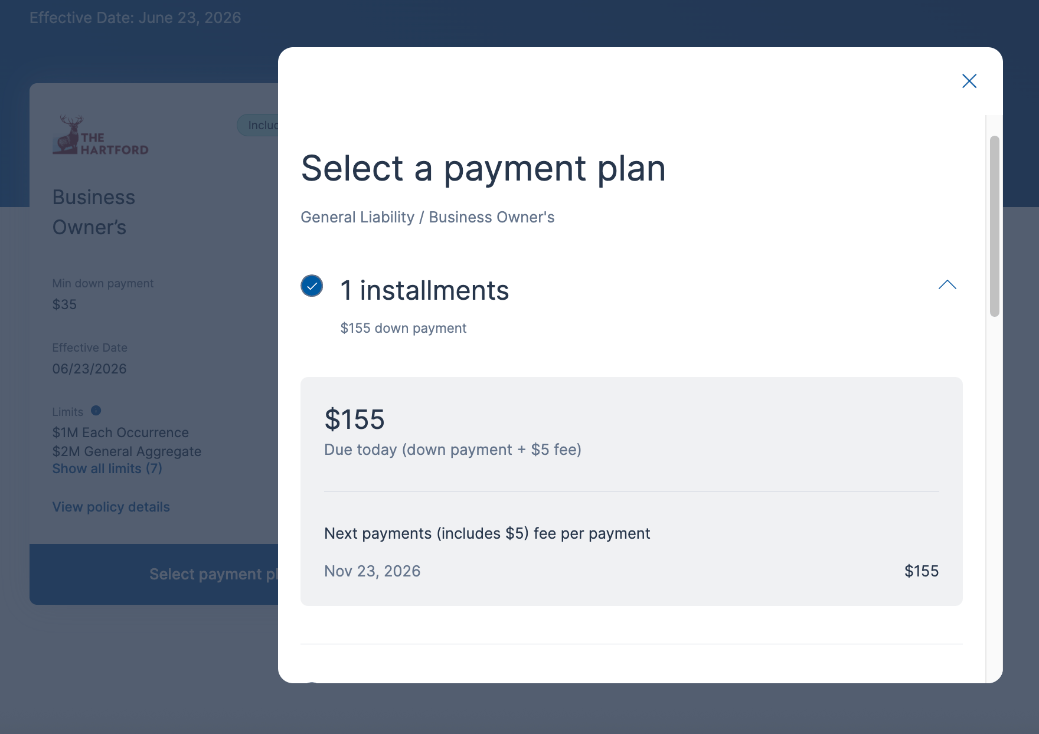Click the Select payment plan button
The image size is (1039, 734).
[x=154, y=574]
